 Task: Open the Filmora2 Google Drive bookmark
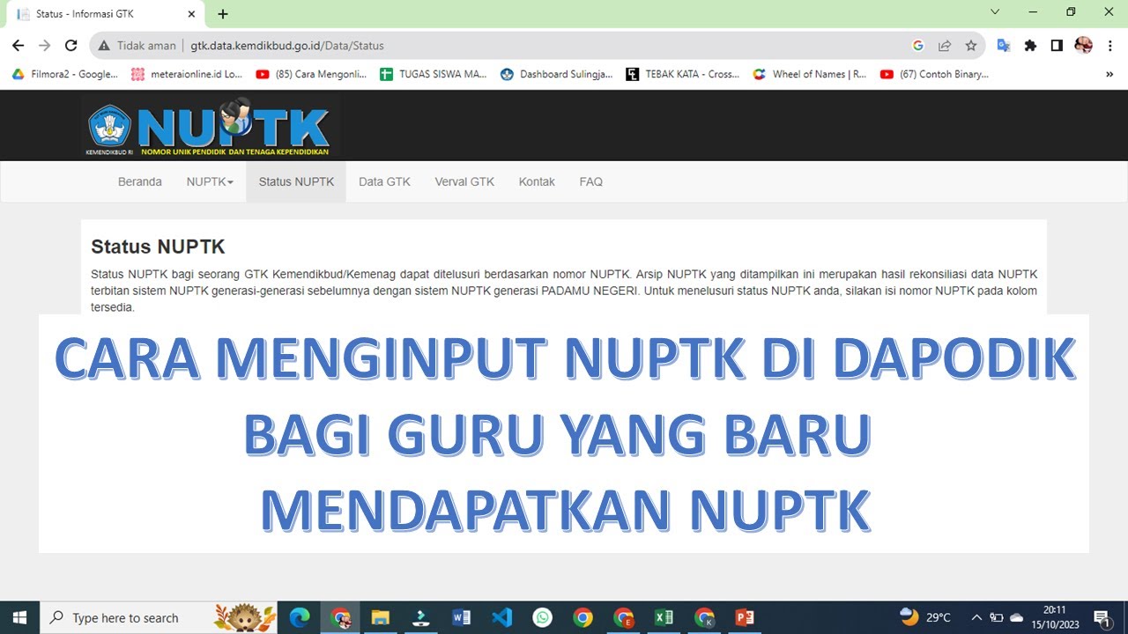click(x=64, y=75)
